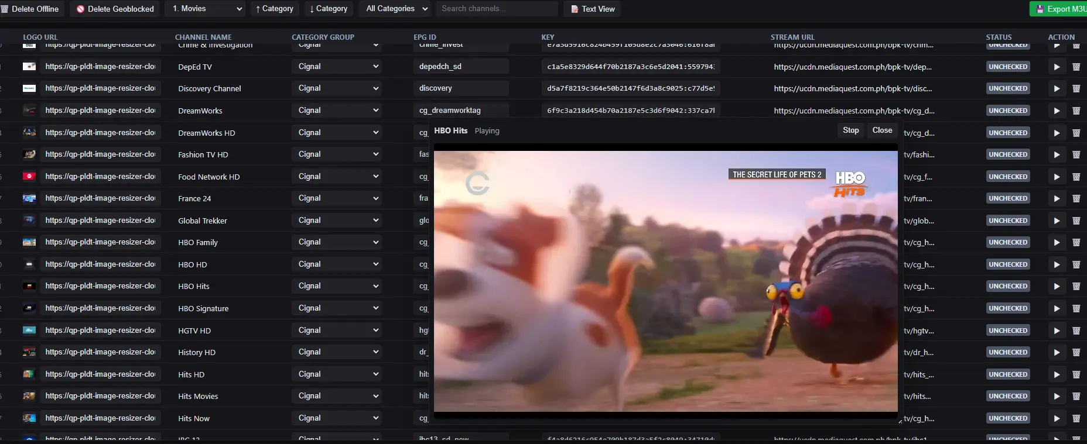Click the Export M3U button
The image size is (1087, 444).
coord(1059,9)
